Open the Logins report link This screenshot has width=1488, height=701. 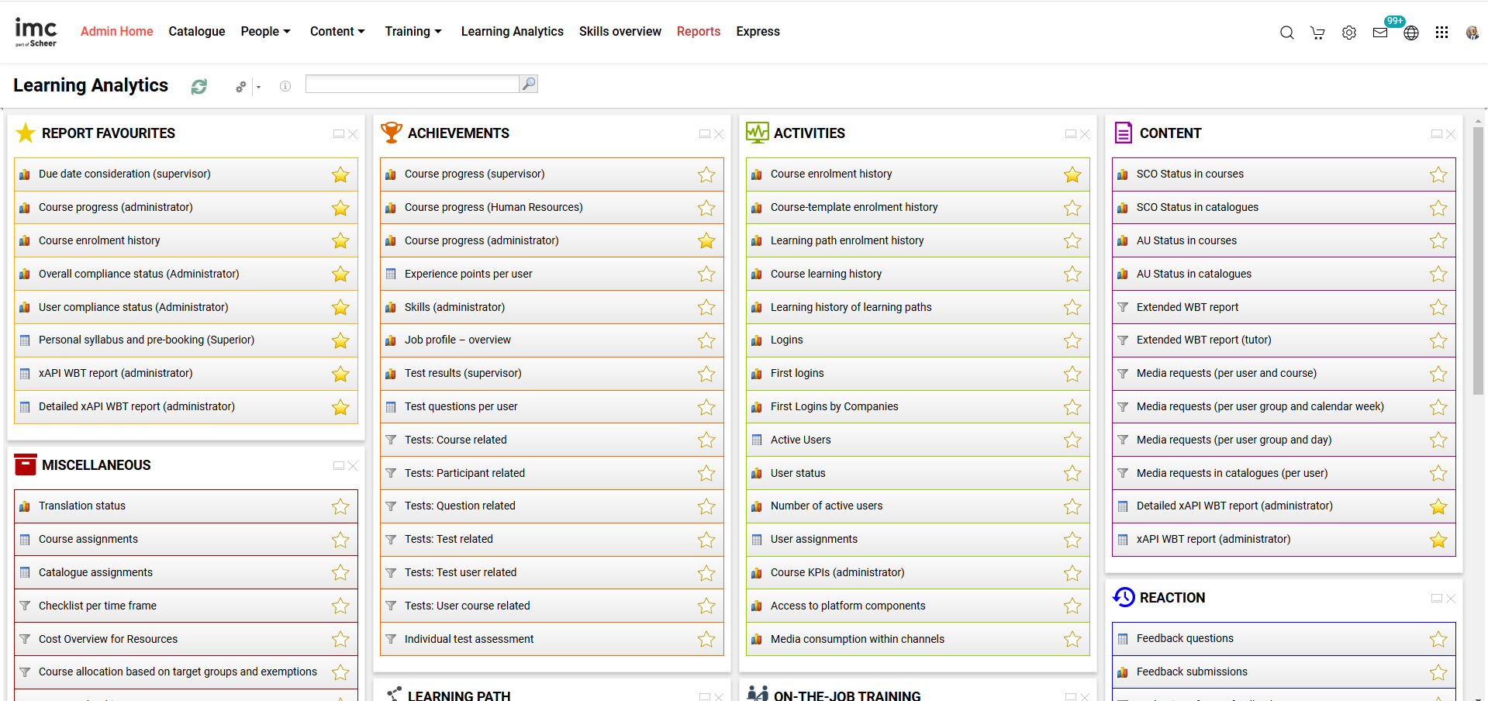786,340
